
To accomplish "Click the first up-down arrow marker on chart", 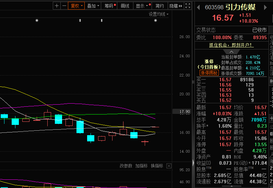I will coord(80,21).
